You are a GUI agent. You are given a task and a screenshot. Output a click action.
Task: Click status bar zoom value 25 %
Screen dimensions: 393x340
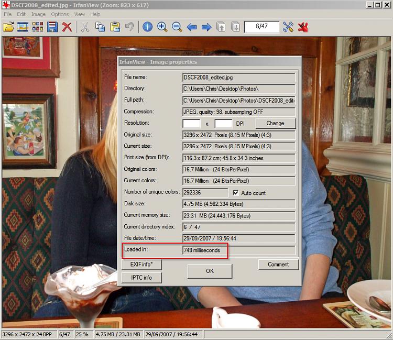pos(84,334)
